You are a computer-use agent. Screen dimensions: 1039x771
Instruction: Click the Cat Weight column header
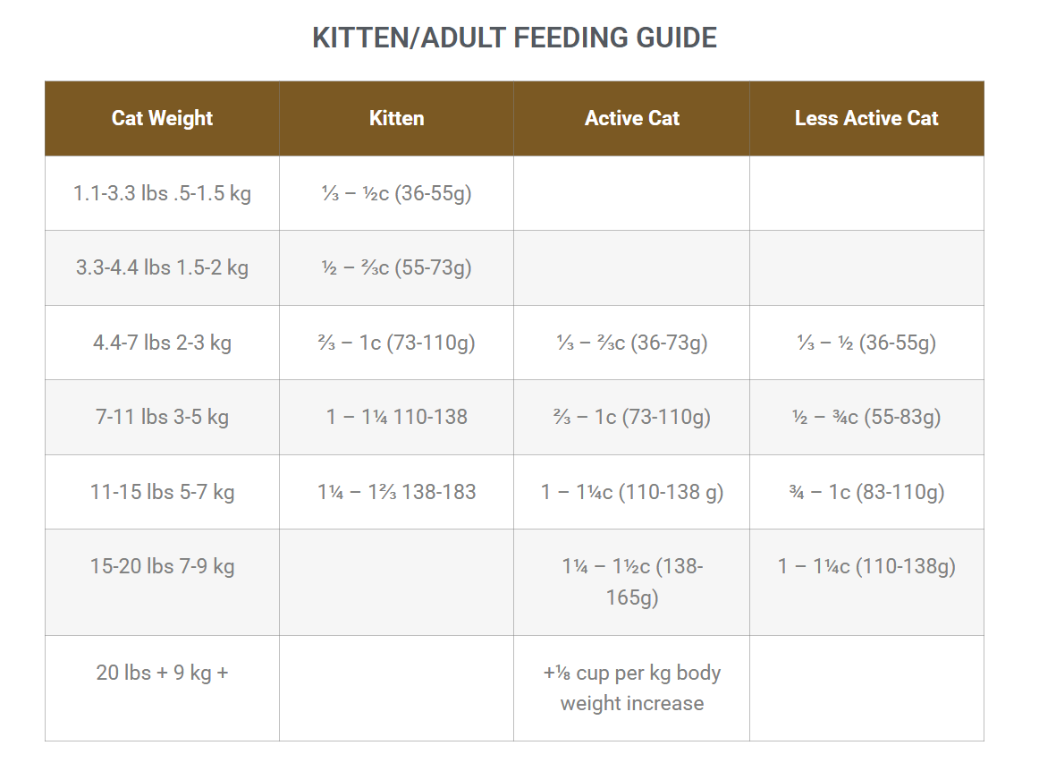tap(162, 118)
